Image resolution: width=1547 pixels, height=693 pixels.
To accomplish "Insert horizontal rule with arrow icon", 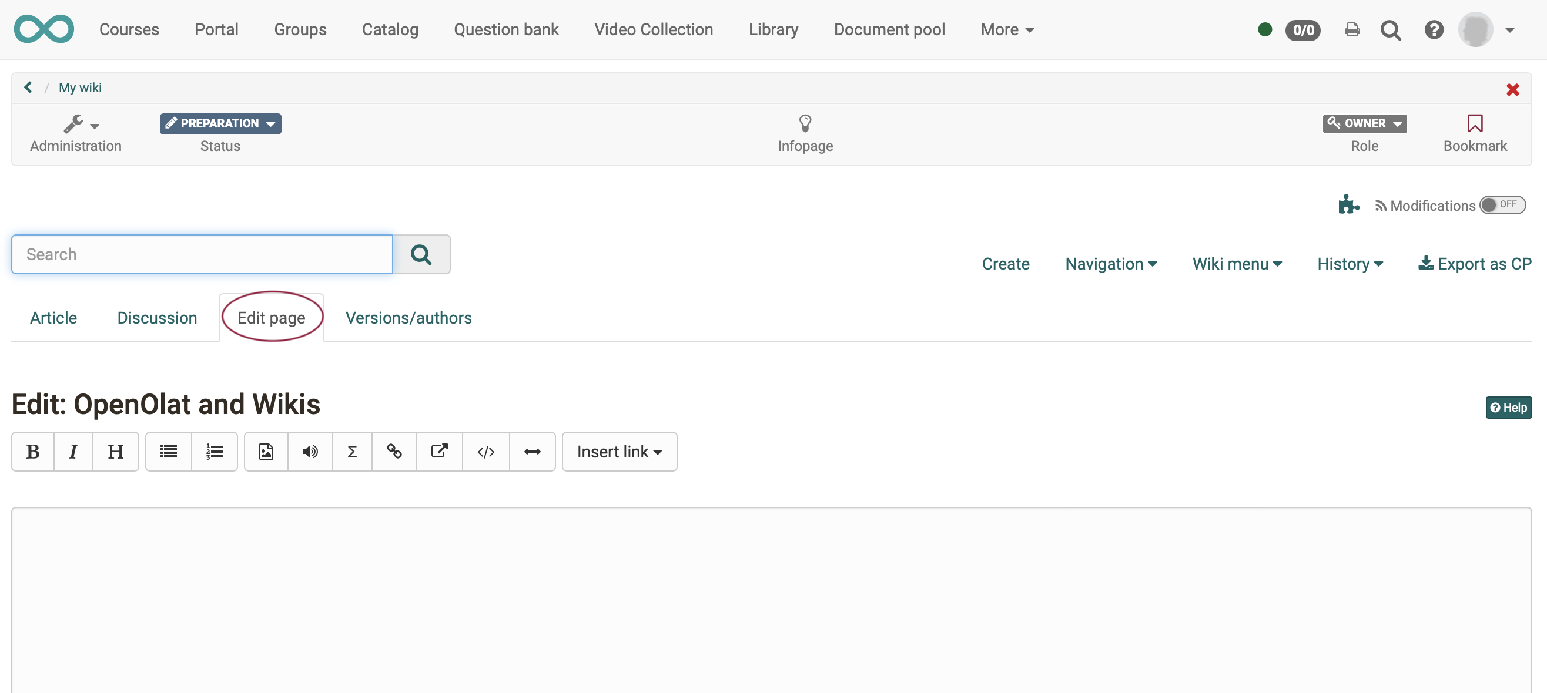I will pyautogui.click(x=532, y=451).
